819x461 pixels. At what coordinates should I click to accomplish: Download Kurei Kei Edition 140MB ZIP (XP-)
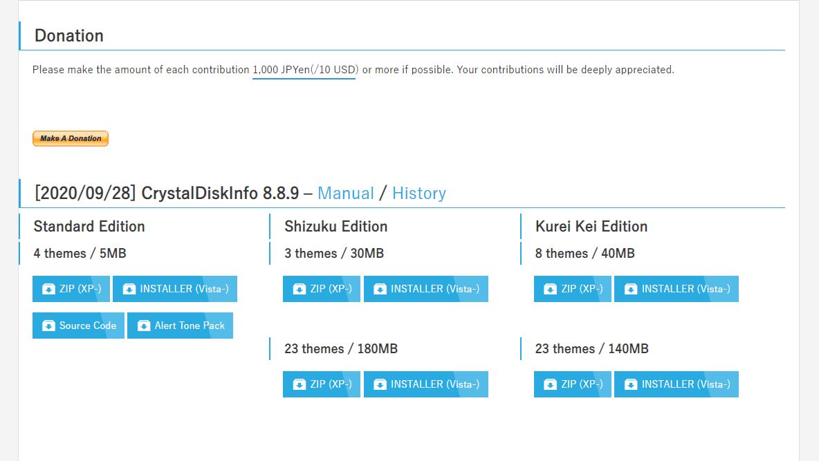coord(573,384)
